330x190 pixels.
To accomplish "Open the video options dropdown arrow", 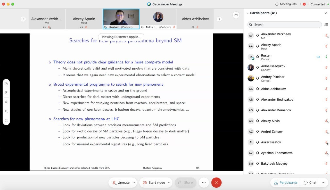I will 169,183.
